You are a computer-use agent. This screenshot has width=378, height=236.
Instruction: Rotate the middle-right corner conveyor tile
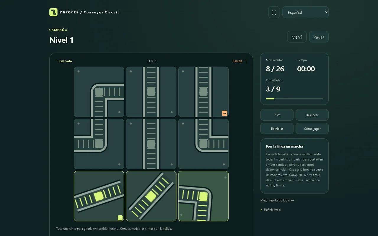(203, 144)
